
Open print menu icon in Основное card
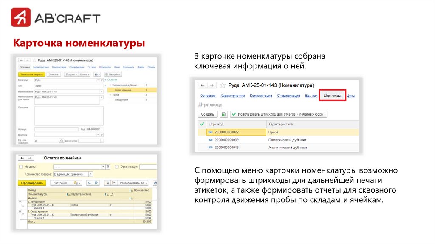[x=97, y=74]
